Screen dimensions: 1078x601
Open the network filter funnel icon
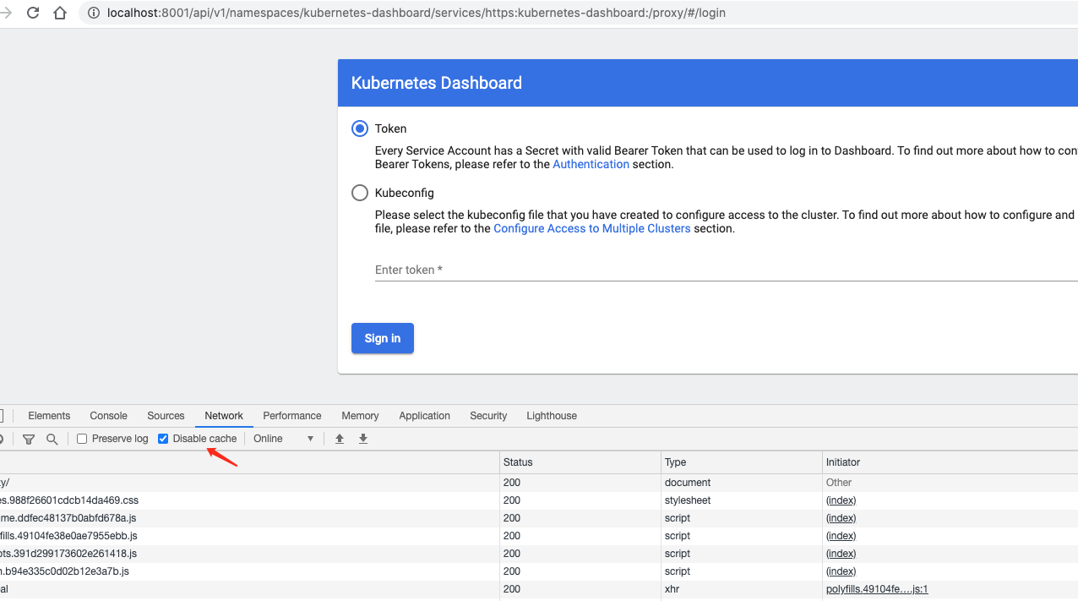(x=29, y=439)
